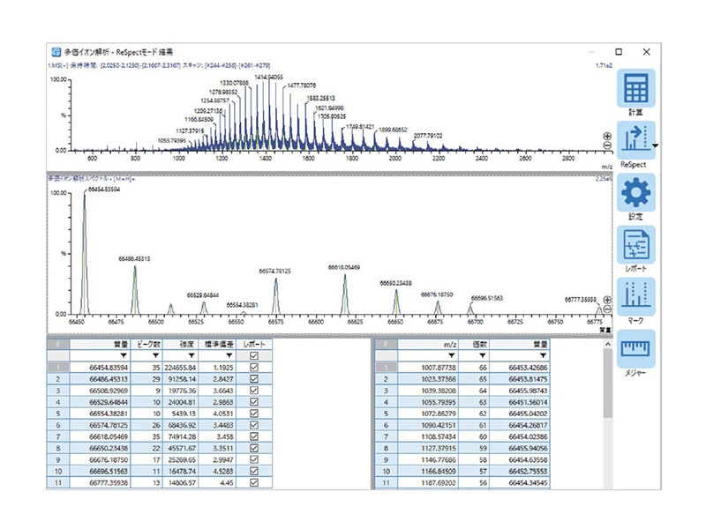Zoom in on the deconvoluted mass spectrum
This screenshot has width=706, height=529.
tap(607, 301)
